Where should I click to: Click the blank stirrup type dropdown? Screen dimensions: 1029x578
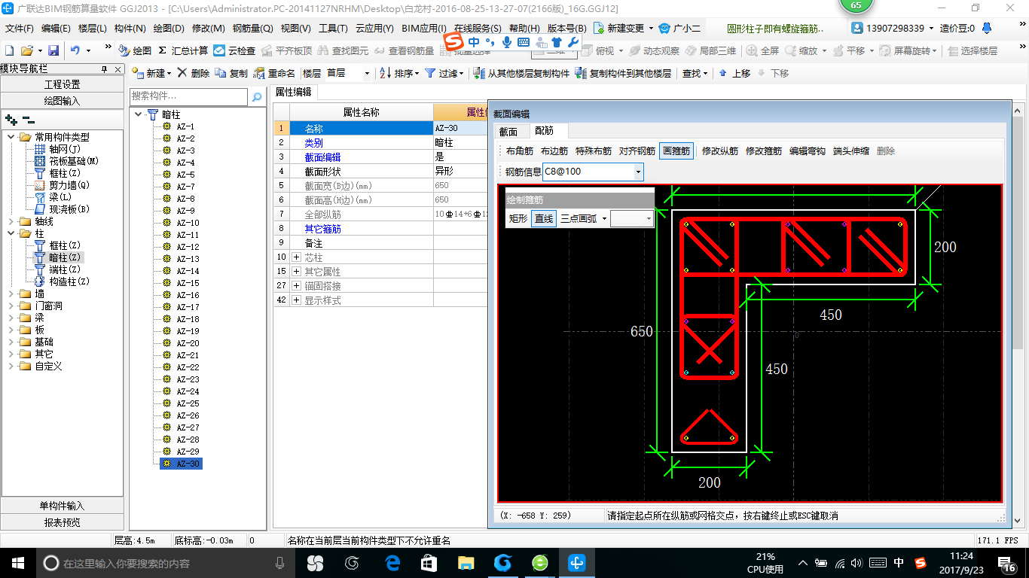[x=632, y=218]
